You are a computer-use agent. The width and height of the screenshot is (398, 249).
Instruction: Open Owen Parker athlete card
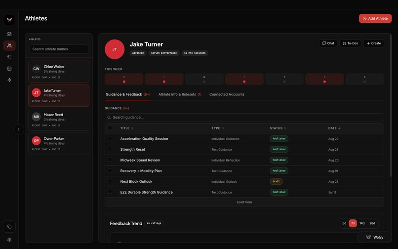[59, 144]
